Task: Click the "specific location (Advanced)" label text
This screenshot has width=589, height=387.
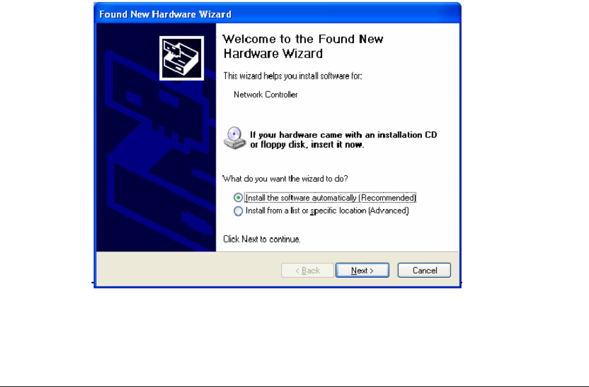Action: click(360, 211)
